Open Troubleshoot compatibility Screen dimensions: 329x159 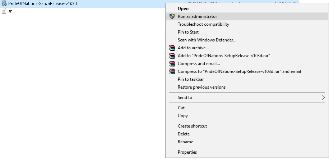click(x=203, y=24)
